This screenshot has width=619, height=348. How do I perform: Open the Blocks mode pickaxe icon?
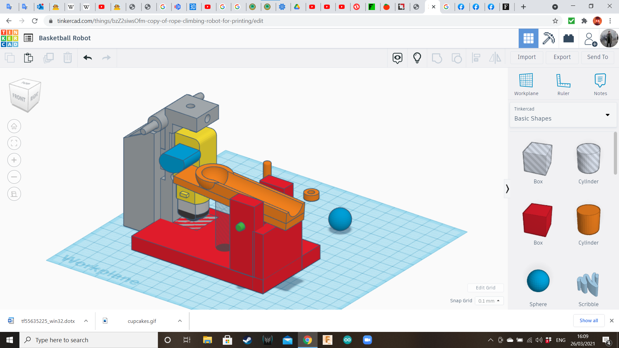548,38
